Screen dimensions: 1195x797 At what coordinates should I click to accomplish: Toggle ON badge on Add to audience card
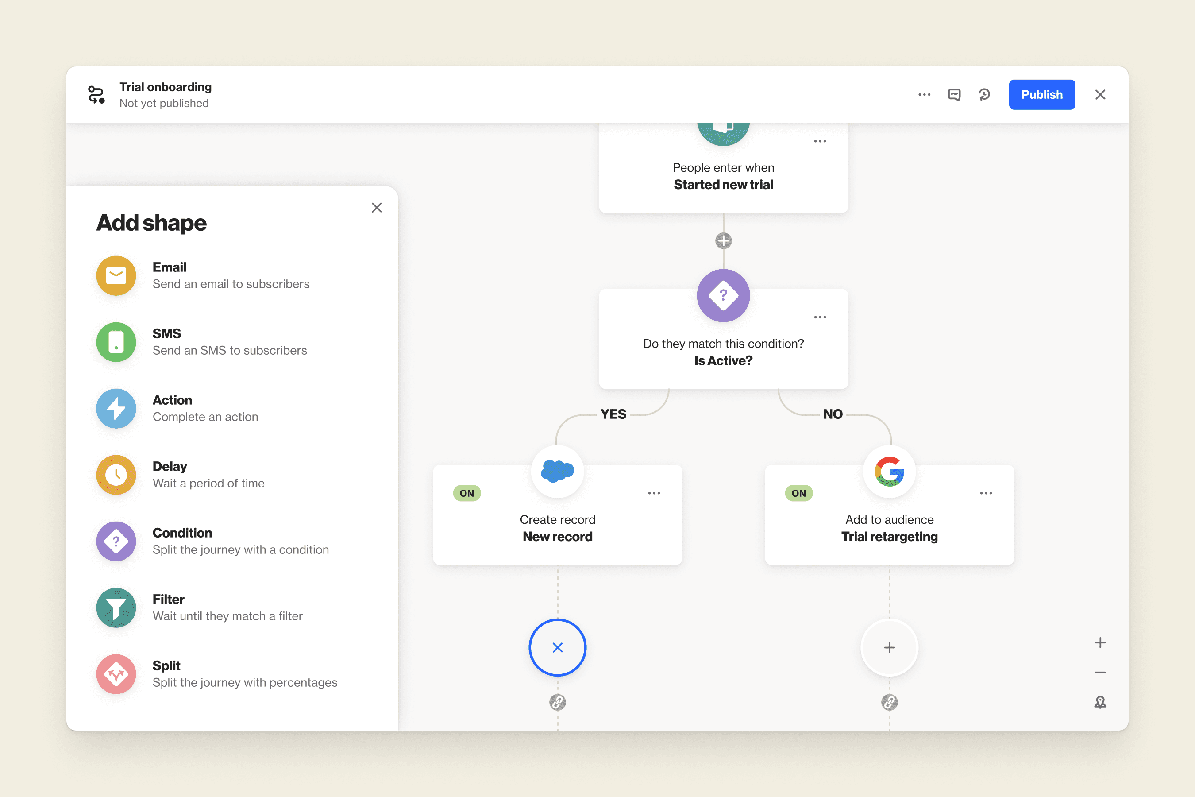click(798, 493)
